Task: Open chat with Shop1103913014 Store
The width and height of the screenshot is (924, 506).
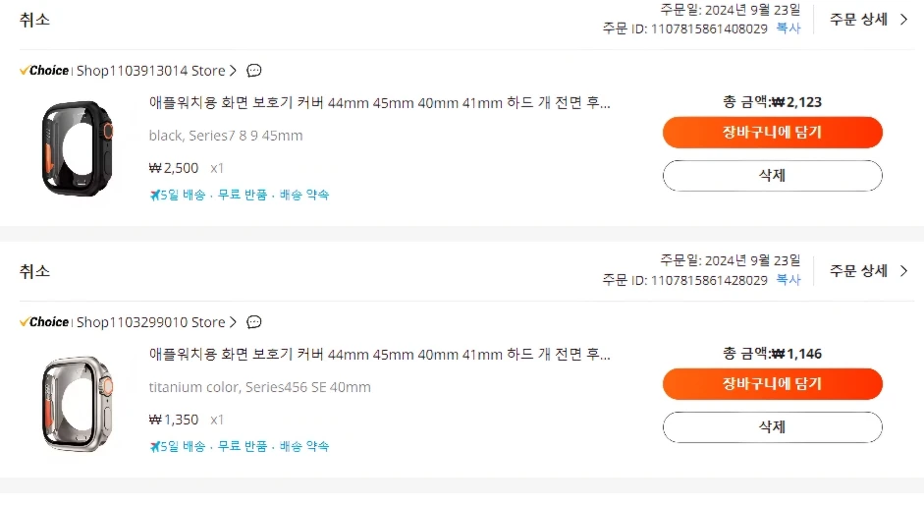Action: [254, 71]
